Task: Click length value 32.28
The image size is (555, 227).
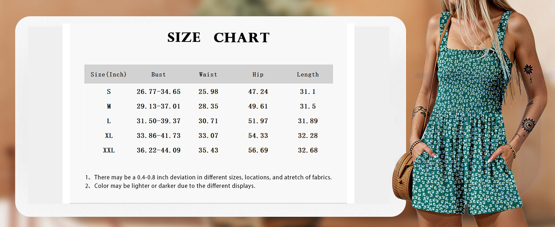Action: click(x=308, y=135)
